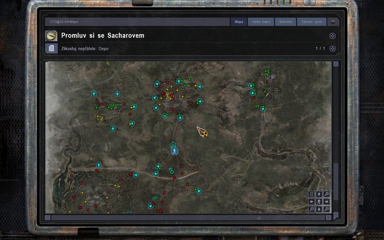Click the horizontal scrollbar right arrow

click(328, 217)
